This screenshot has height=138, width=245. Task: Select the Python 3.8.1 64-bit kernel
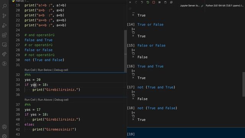pyautogui.click(x=225, y=6)
